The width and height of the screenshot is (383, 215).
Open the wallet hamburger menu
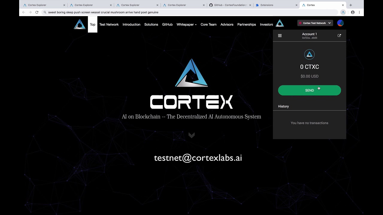tap(280, 36)
